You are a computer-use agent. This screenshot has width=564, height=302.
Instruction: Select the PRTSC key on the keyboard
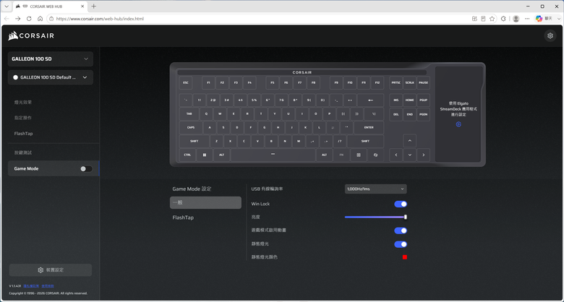396,82
